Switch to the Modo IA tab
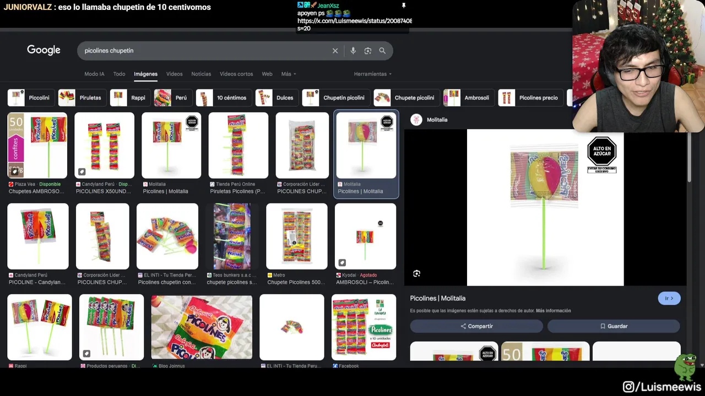705x396 pixels. click(x=94, y=74)
